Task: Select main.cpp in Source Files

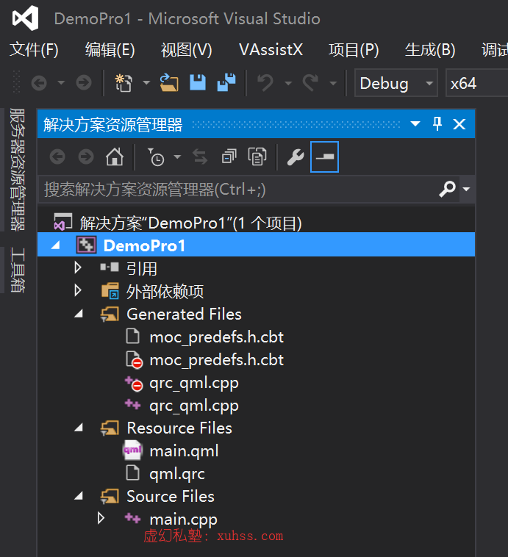Action: pyautogui.click(x=183, y=520)
